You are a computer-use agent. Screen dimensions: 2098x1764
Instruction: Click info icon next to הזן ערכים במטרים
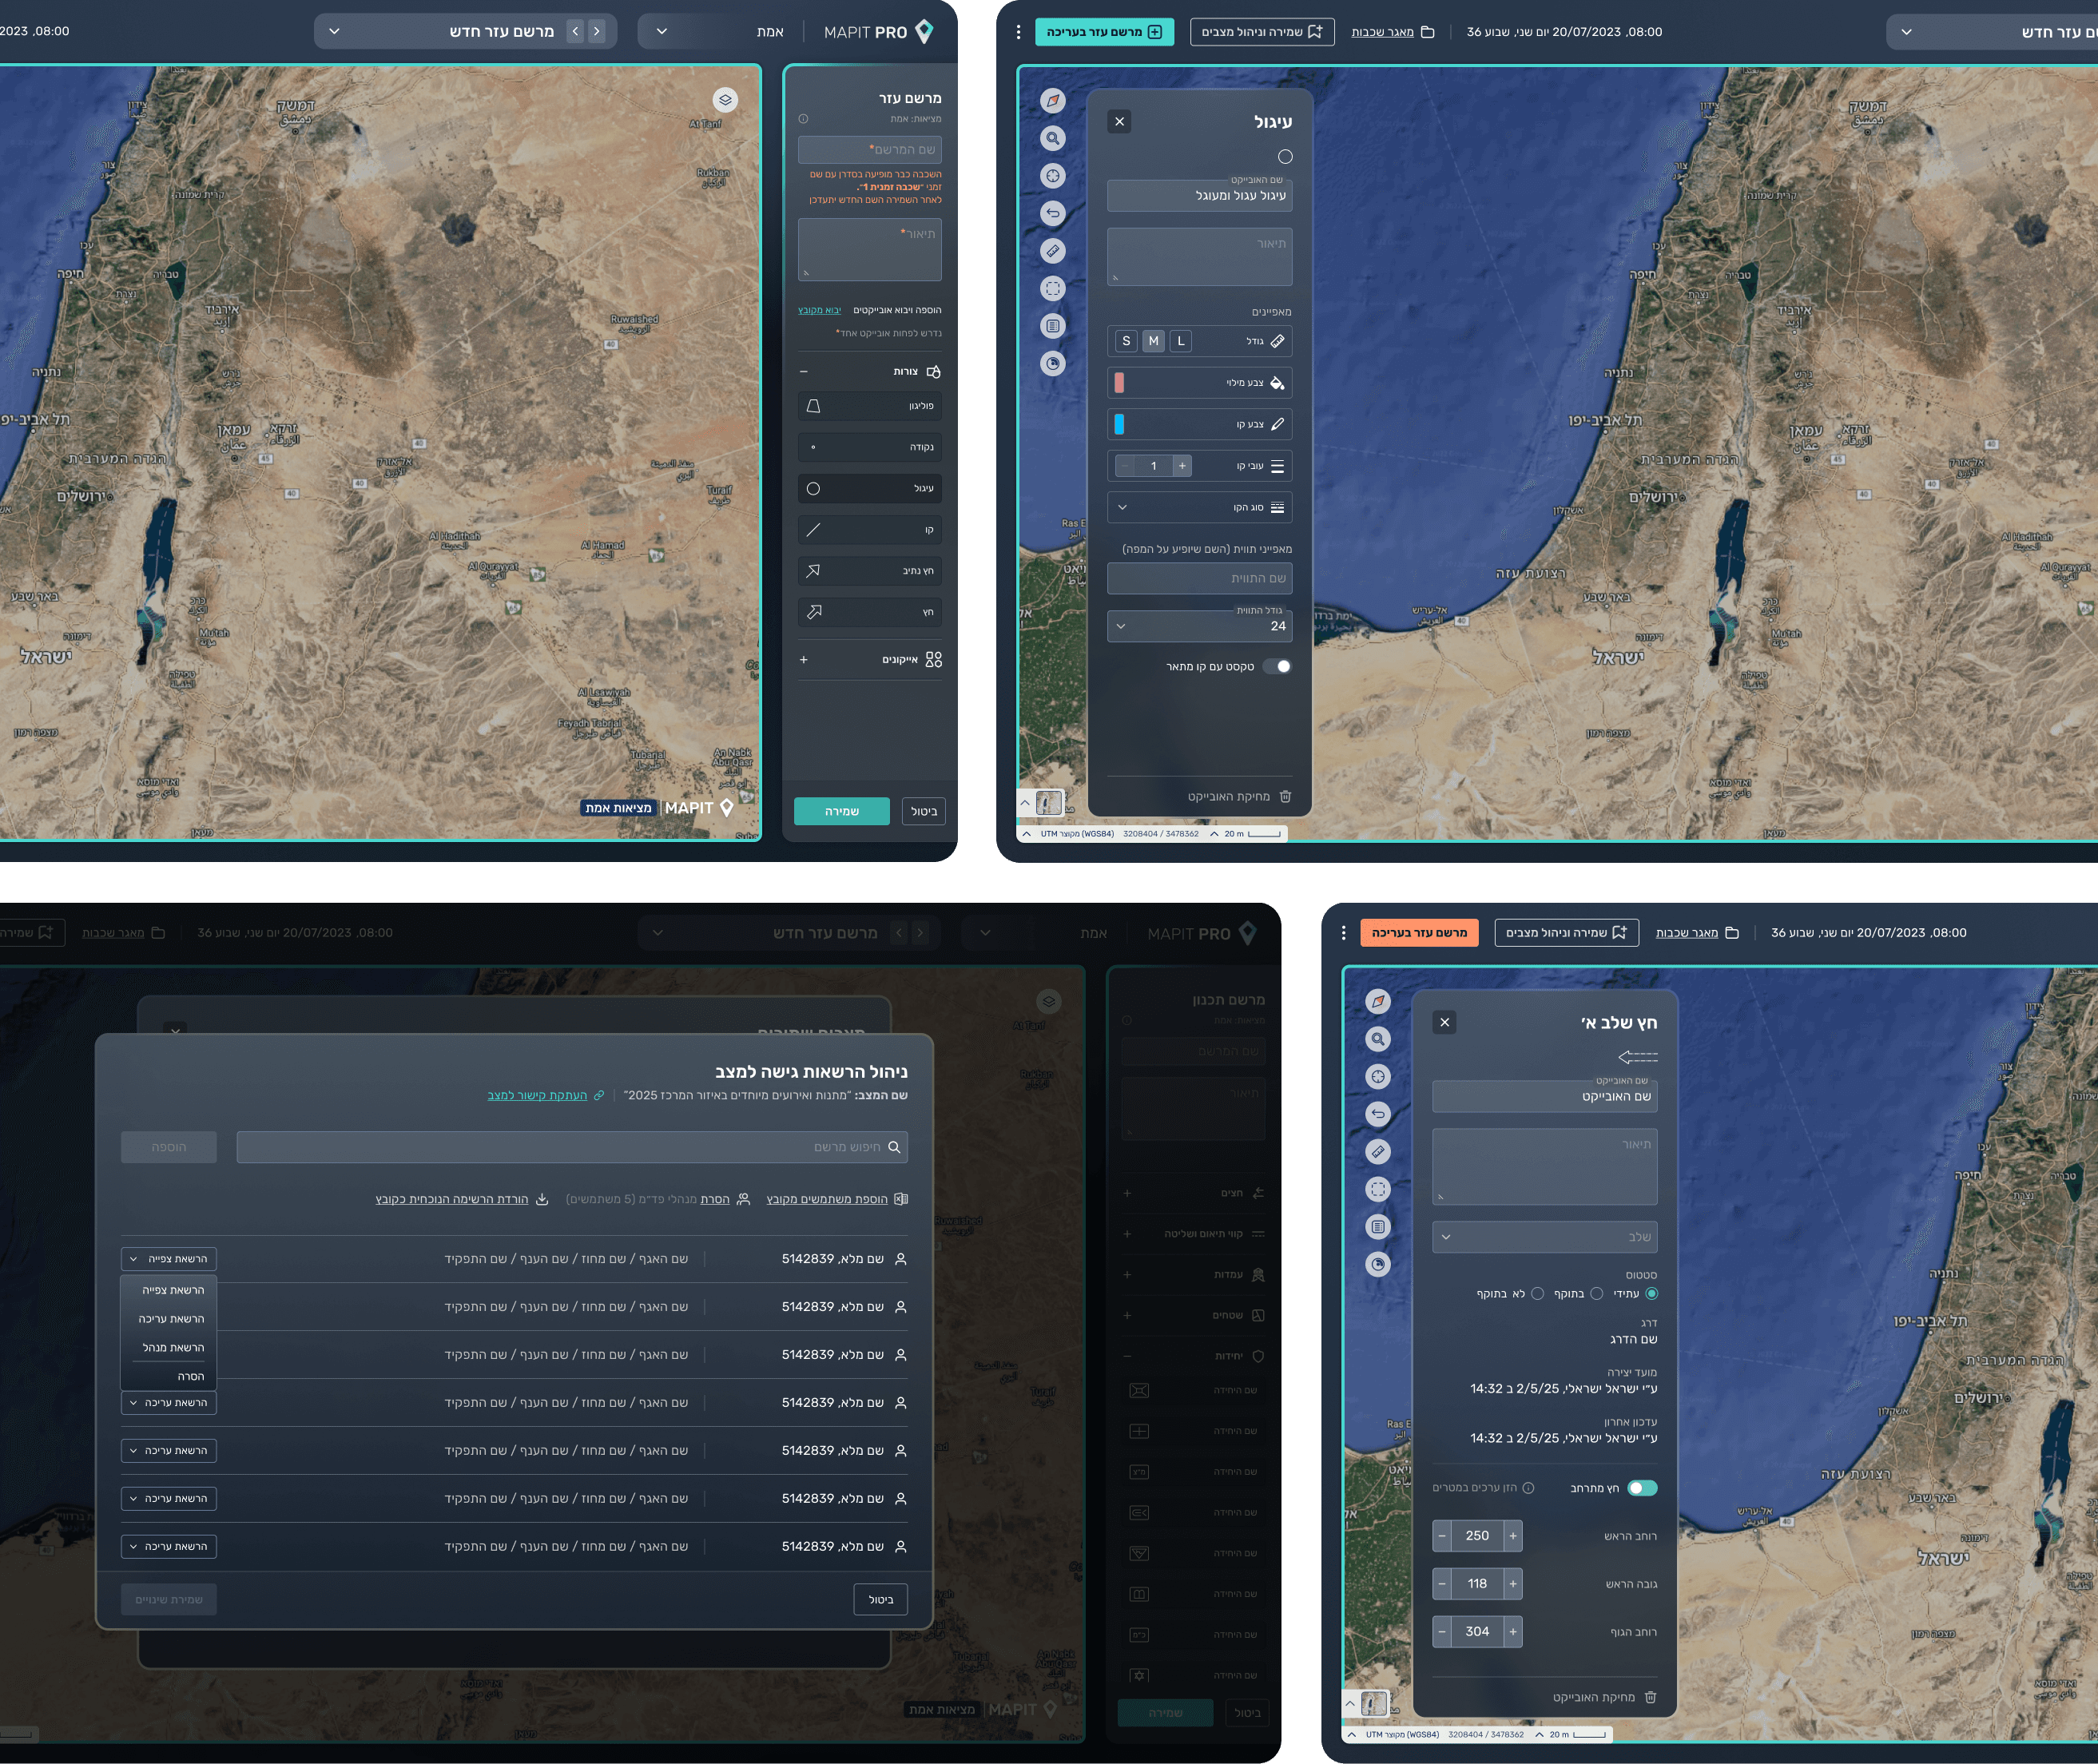click(x=1527, y=1488)
